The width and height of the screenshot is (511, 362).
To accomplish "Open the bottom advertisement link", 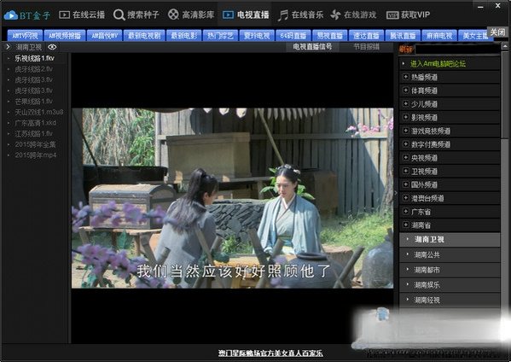I will tap(270, 353).
